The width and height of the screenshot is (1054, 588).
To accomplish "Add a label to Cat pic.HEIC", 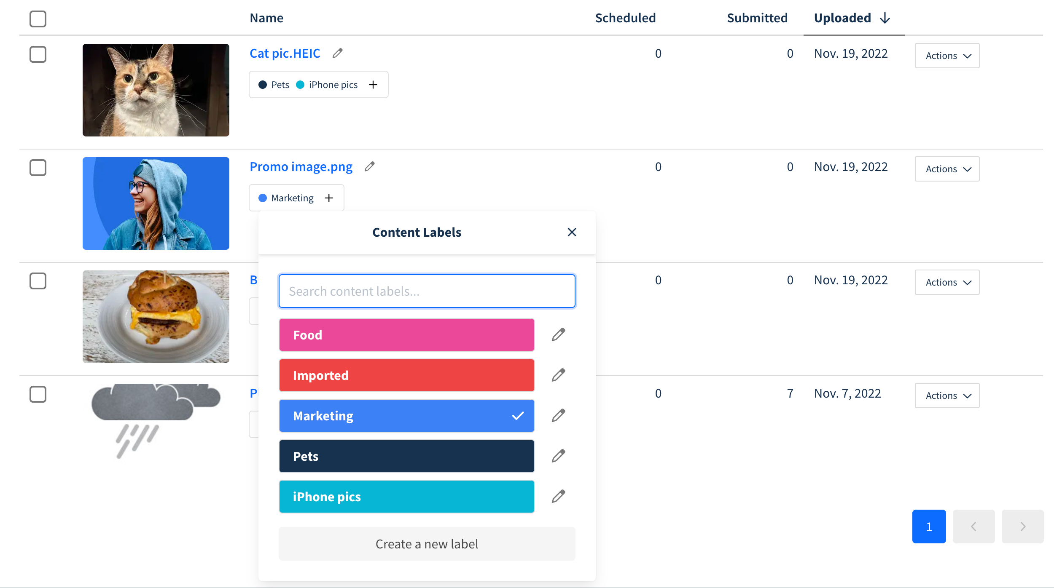I will coord(373,85).
